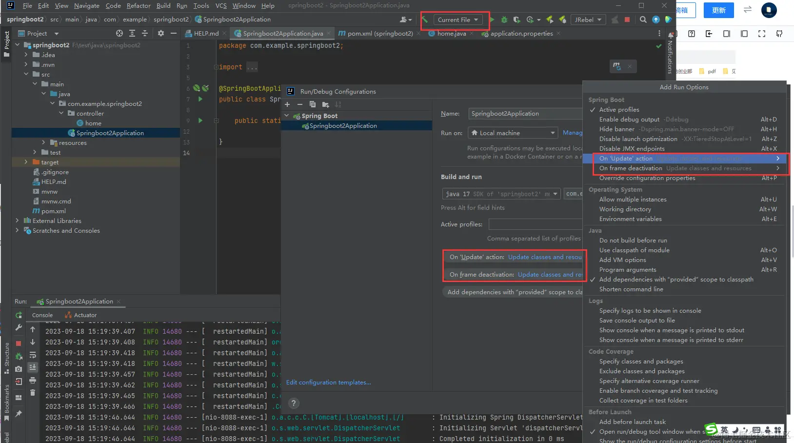Viewport: 794px width, 443px height.
Task: Add new configuration with the plus icon
Action: pos(287,104)
